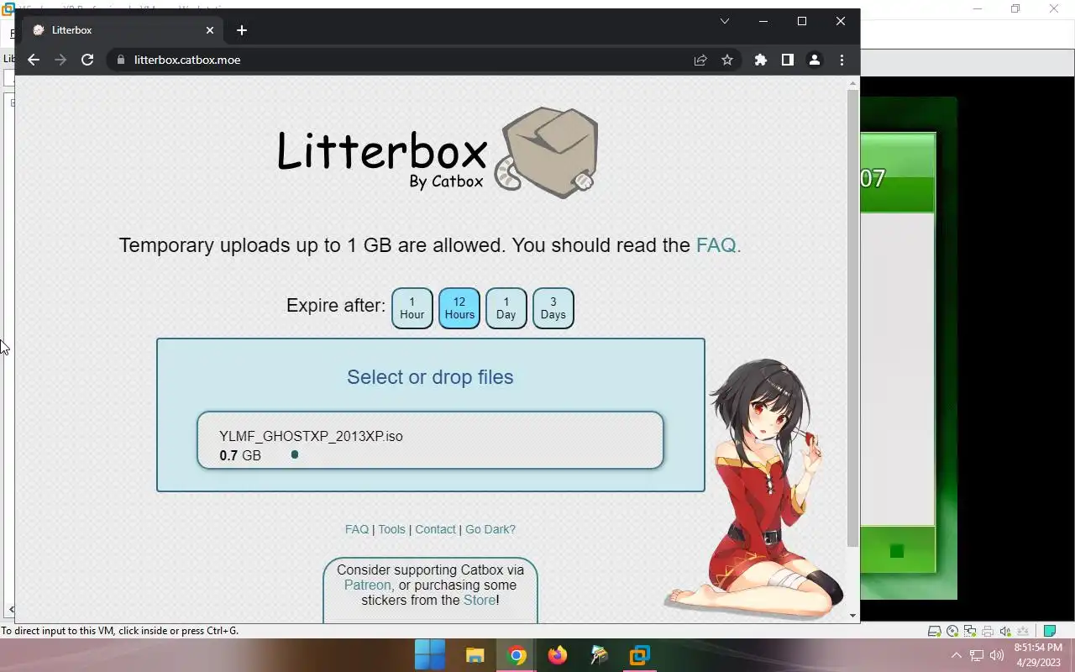
Task: Click the Litterbox cardboard box logo
Action: pyautogui.click(x=547, y=152)
